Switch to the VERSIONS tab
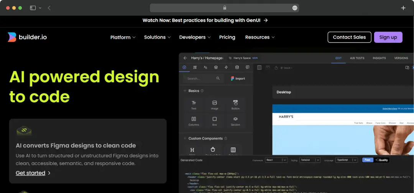Screen dimensions: 414x193 click(x=401, y=58)
